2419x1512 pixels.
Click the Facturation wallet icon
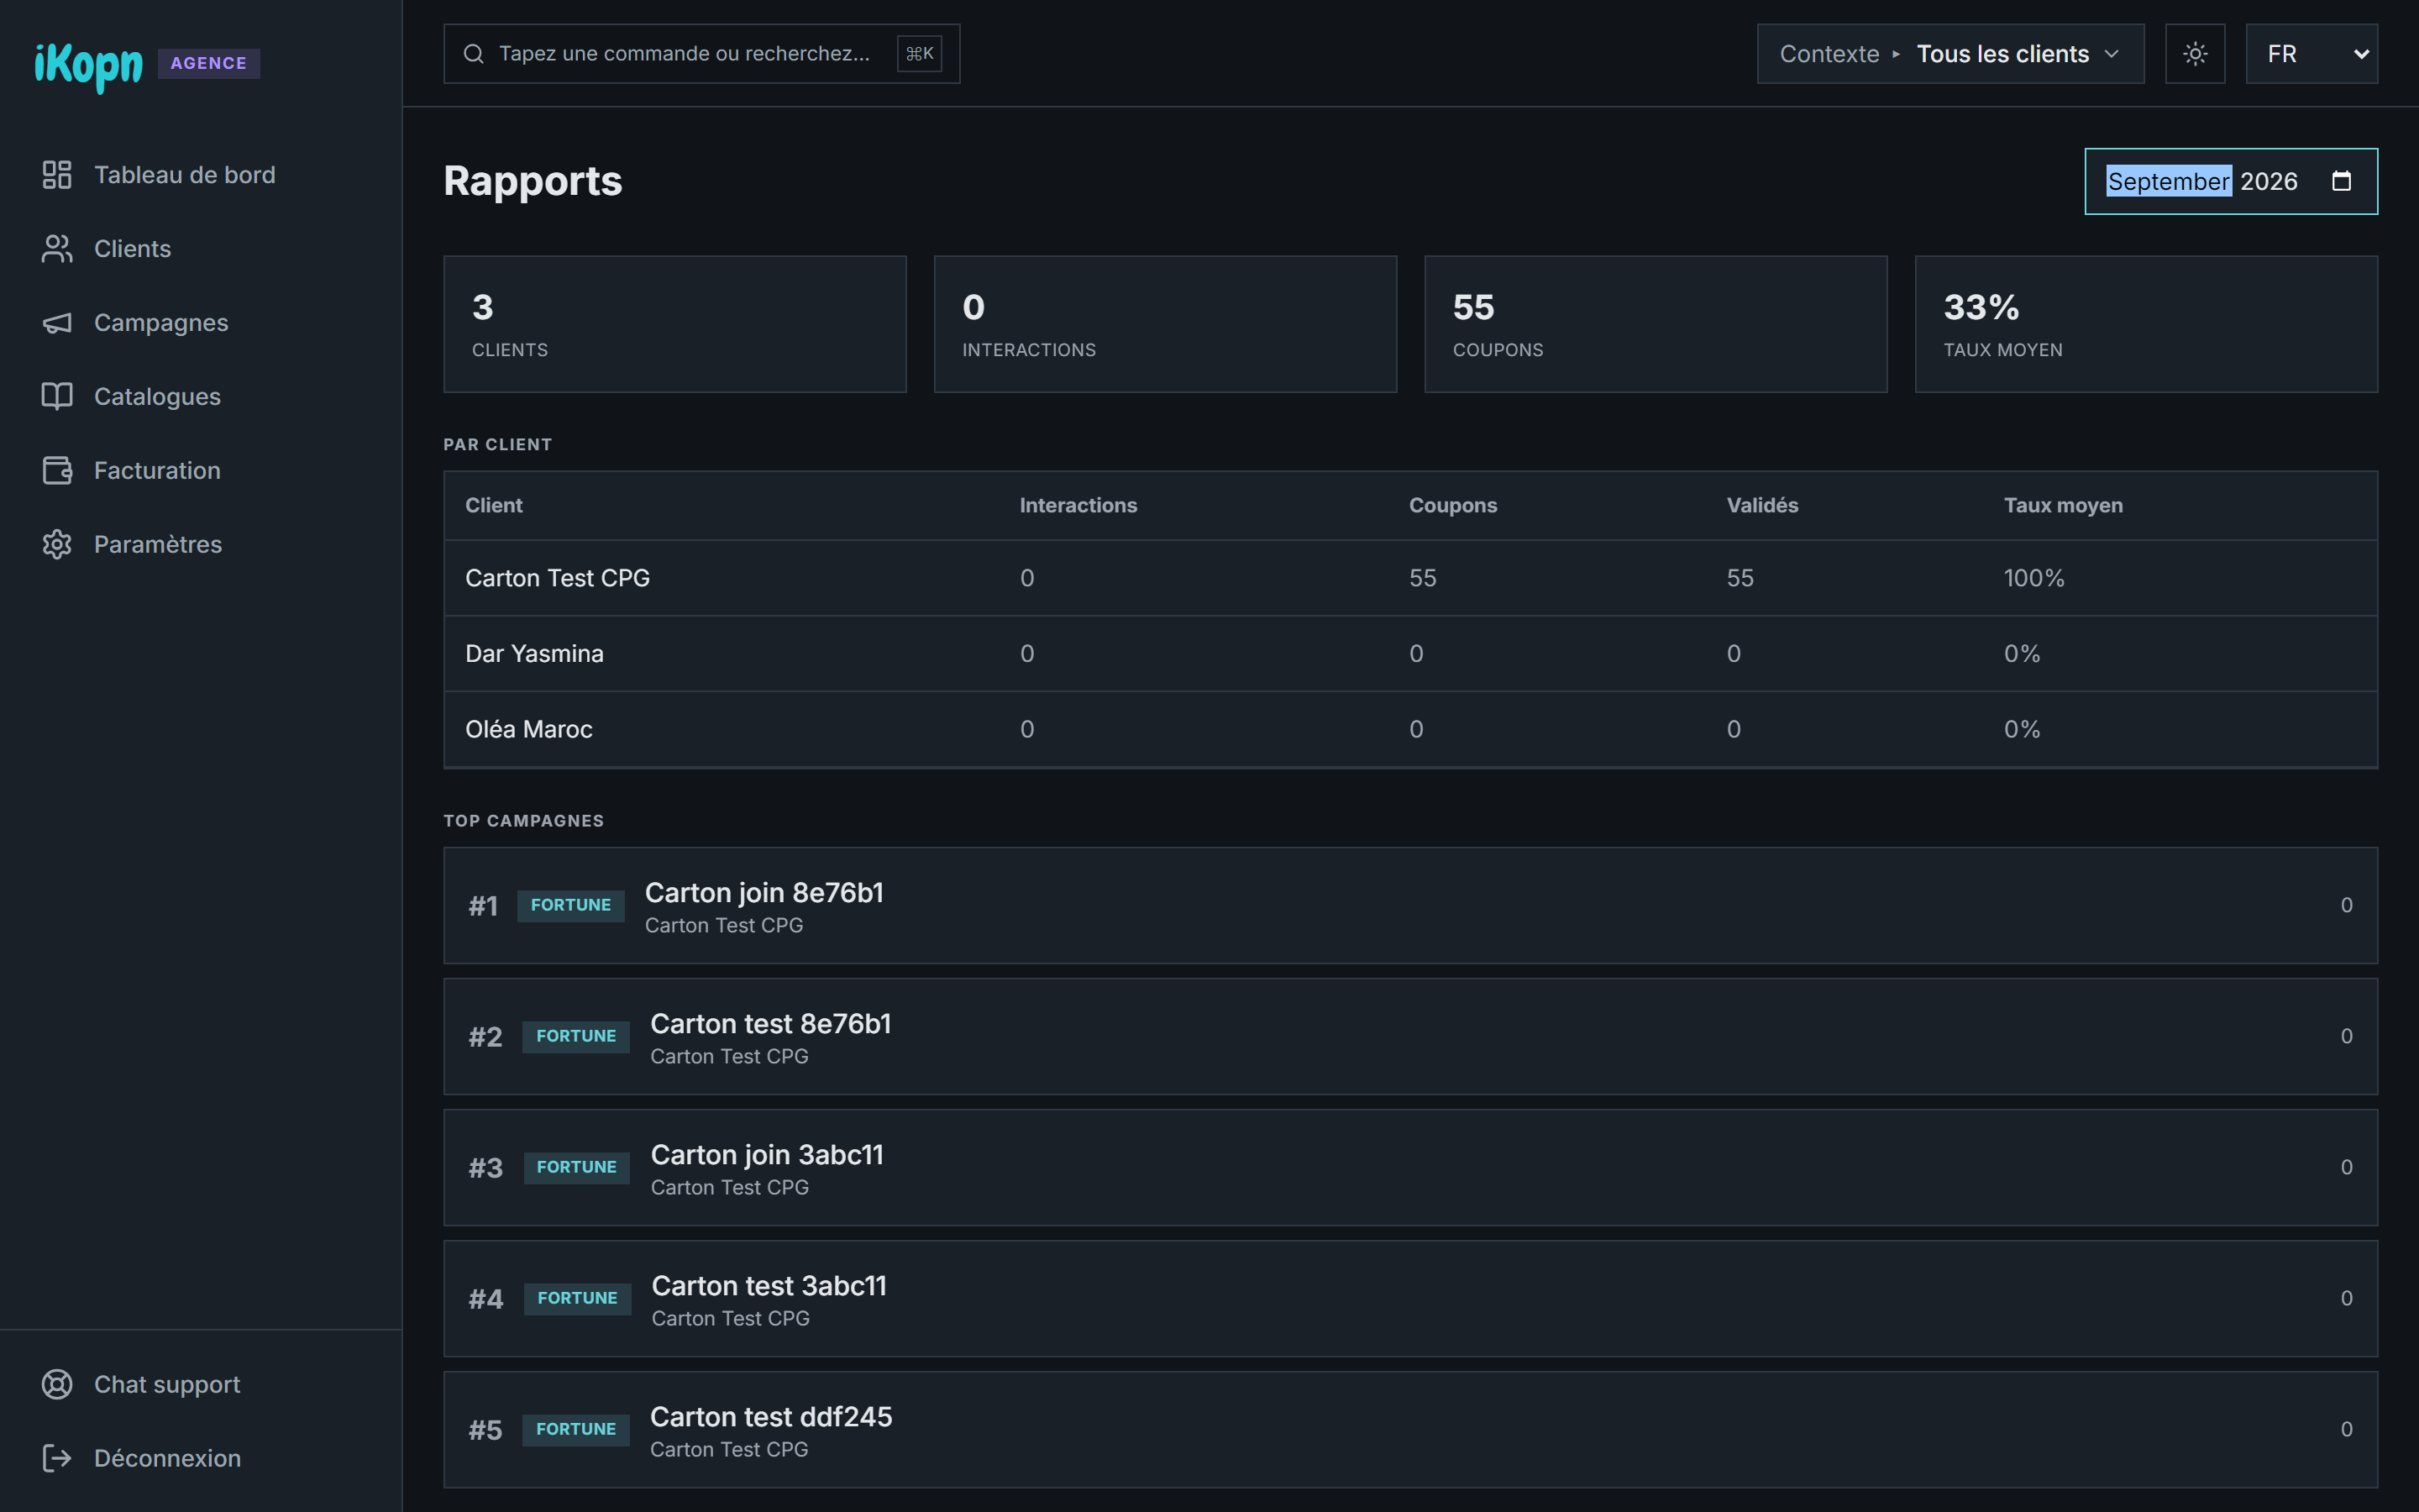[57, 471]
